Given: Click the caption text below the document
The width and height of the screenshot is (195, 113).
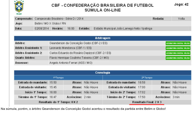Looking at the screenshot, I should (x=83, y=109).
